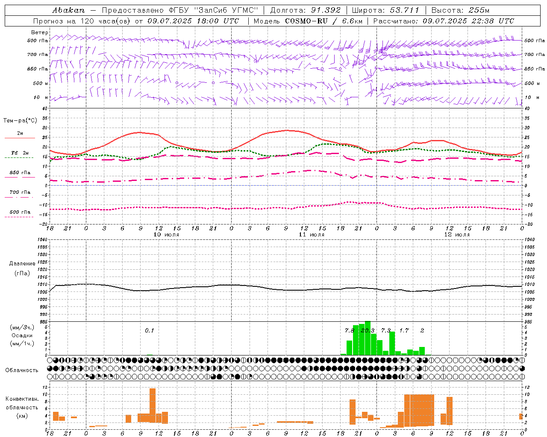Click the model name "COSMO-RU / 6.6км"
The height and width of the screenshot is (437, 547).
pos(324,21)
